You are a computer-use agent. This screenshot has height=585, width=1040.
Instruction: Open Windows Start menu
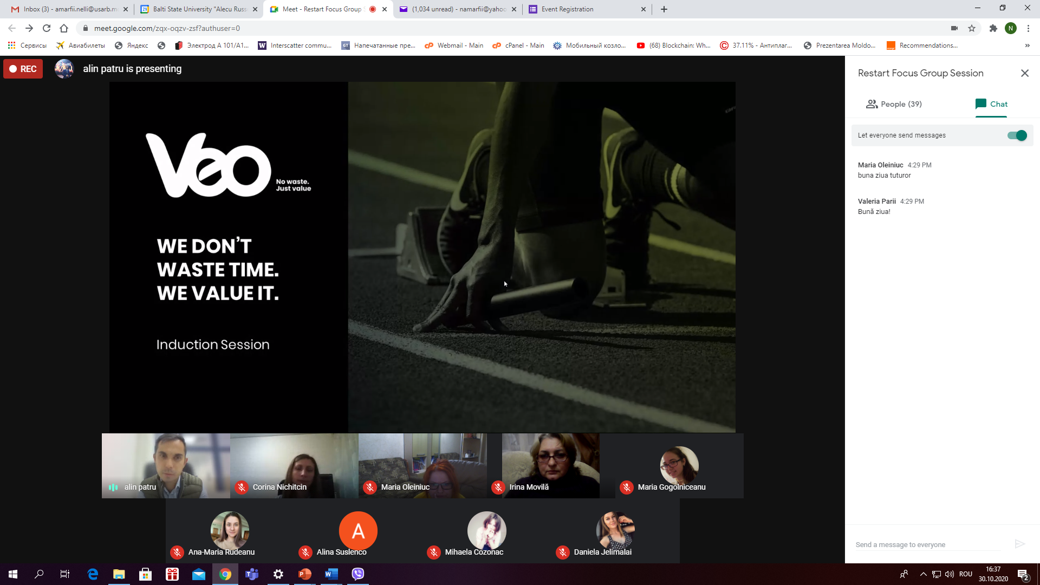(x=13, y=574)
